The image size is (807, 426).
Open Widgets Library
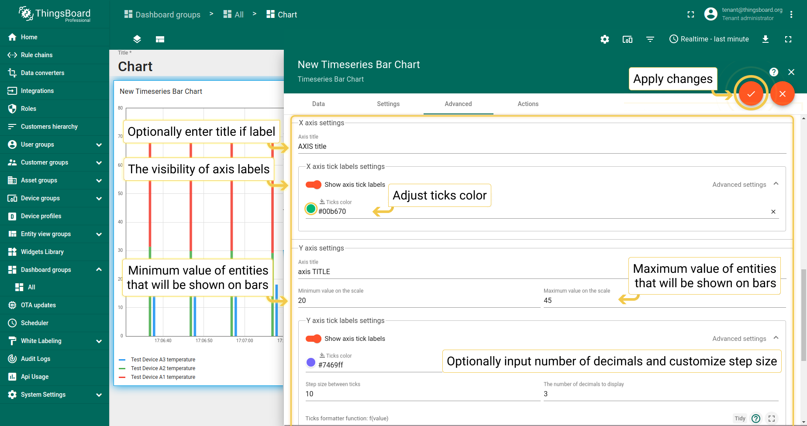tap(55, 252)
